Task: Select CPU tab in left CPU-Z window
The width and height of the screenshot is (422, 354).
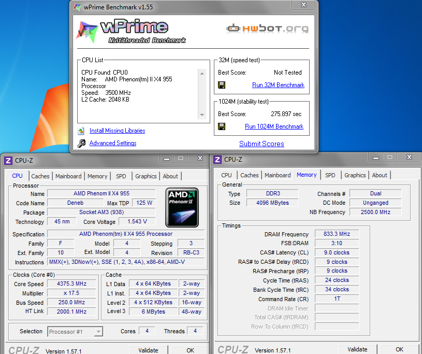Action: coord(17,176)
